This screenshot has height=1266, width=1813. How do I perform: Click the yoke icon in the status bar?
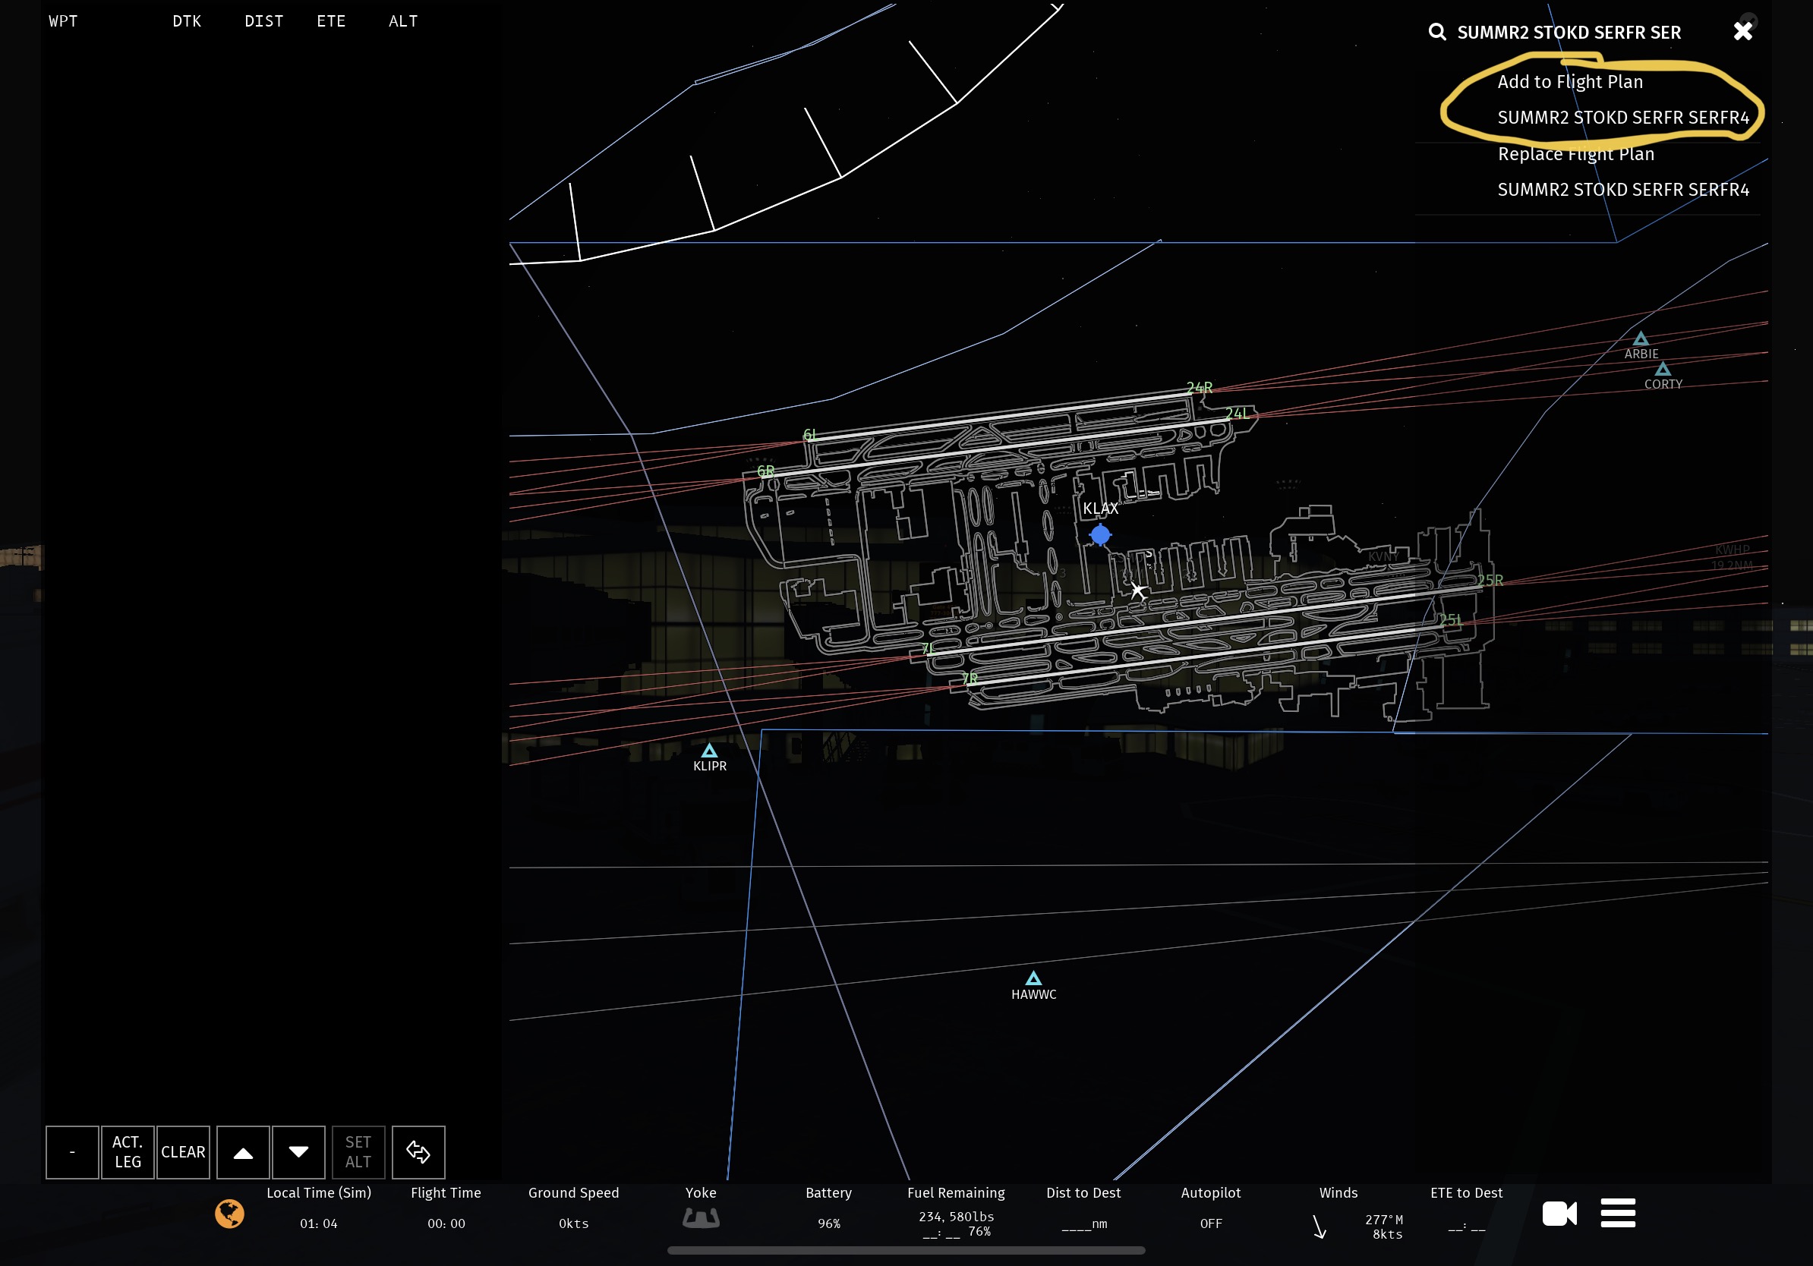coord(701,1218)
